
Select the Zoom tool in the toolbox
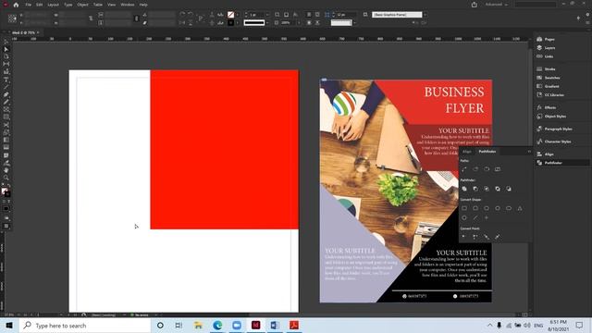[6, 178]
